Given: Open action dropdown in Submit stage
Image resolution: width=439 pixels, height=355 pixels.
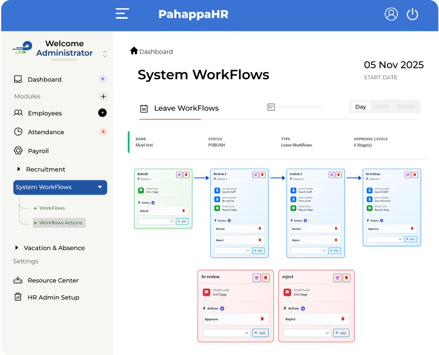Looking at the screenshot, I should click(x=156, y=221).
